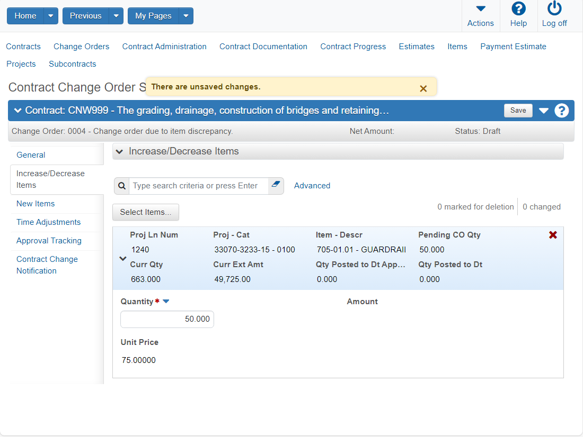
Task: Click the Select Items... button
Action: pyautogui.click(x=145, y=212)
